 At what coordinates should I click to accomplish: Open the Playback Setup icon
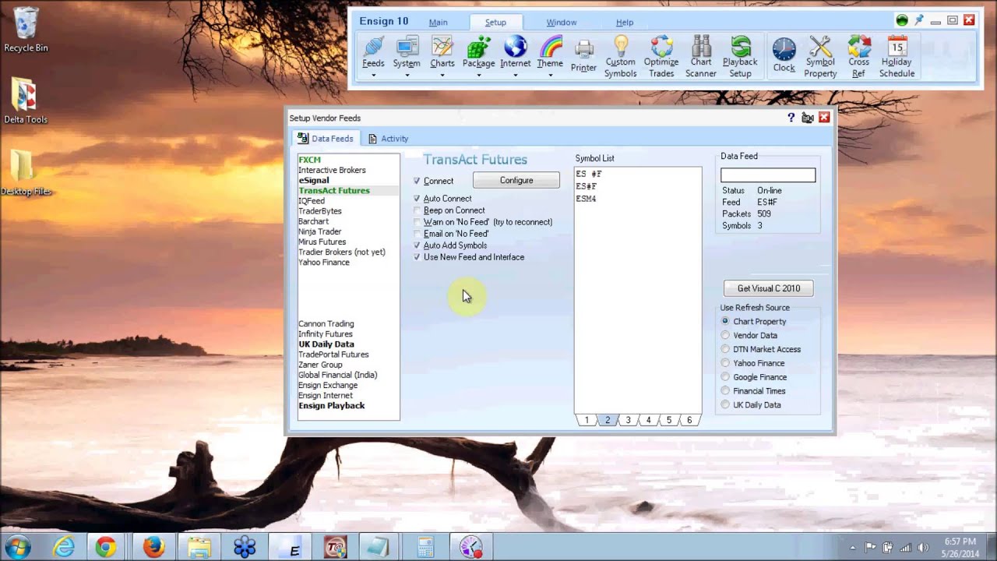(x=740, y=45)
